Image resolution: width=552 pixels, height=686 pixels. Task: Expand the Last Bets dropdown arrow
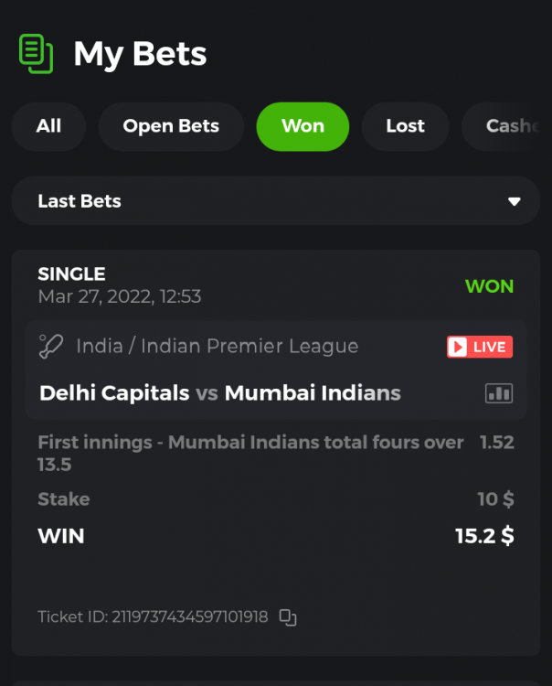point(514,201)
